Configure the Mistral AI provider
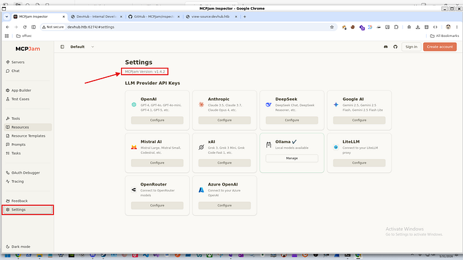Image resolution: width=463 pixels, height=260 pixels. pos(157,163)
